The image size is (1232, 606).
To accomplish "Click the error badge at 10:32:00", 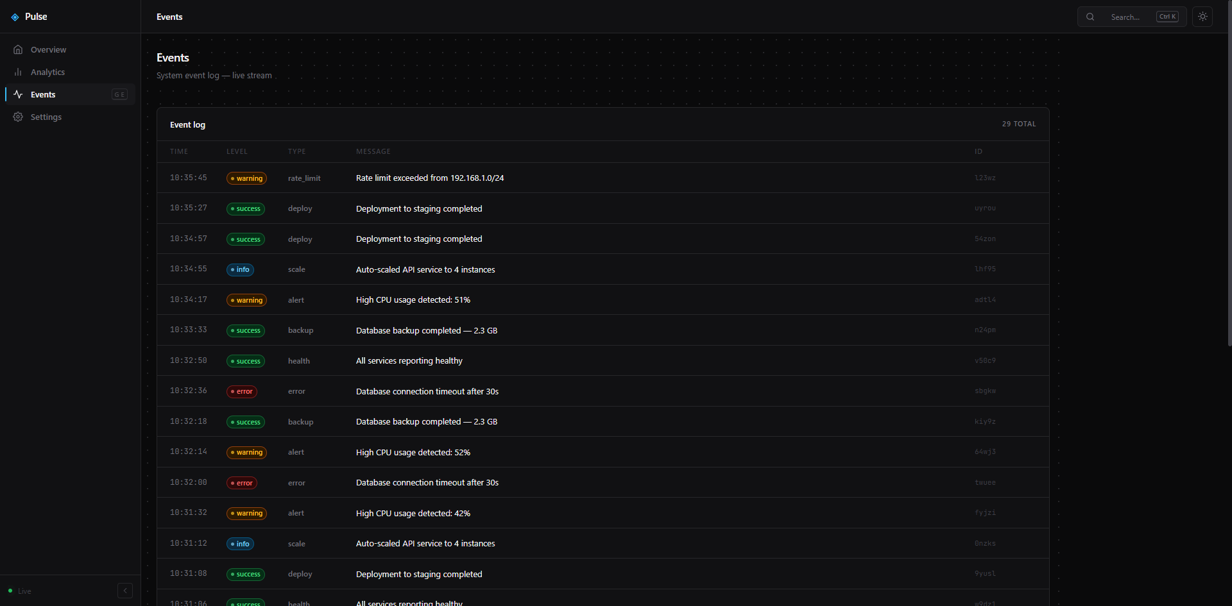I will point(242,483).
